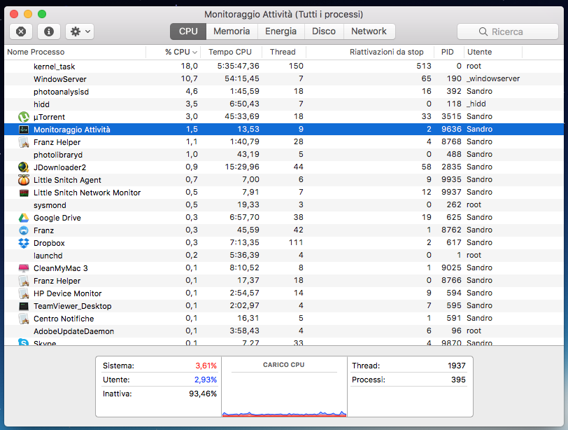
Task: Click the Google Drive process name
Action: coord(57,218)
